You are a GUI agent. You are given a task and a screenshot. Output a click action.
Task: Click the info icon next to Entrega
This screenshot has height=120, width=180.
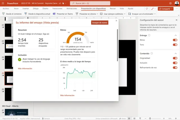tap(149, 35)
